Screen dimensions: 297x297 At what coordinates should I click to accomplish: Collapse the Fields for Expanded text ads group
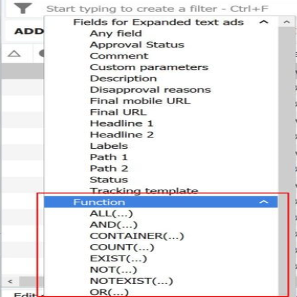click(264, 22)
